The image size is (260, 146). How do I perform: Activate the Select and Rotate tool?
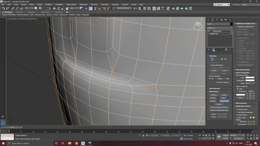(x=58, y=9)
